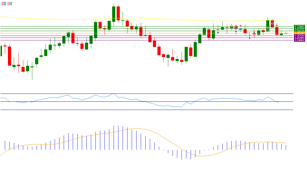Click the purple 1.25780 price label
The width and height of the screenshot is (307, 169).
(x=299, y=36)
